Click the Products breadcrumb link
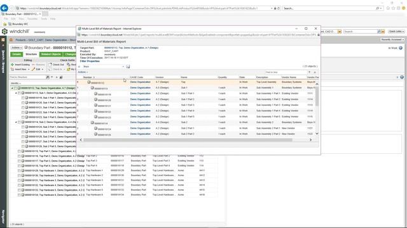This screenshot has width=407, height=228. click(20, 40)
